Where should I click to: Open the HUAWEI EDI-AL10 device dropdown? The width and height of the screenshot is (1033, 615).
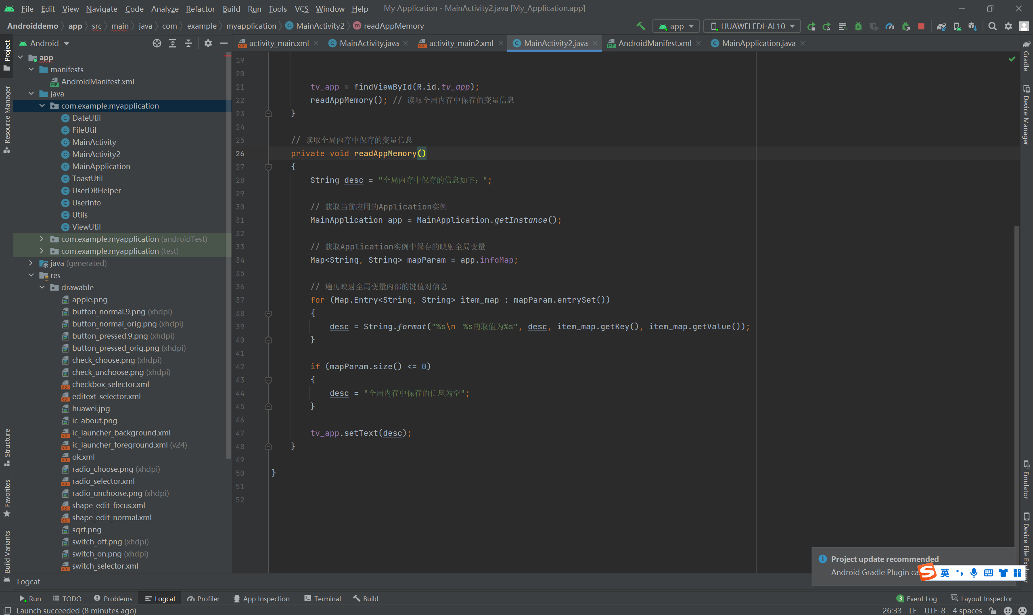752,26
